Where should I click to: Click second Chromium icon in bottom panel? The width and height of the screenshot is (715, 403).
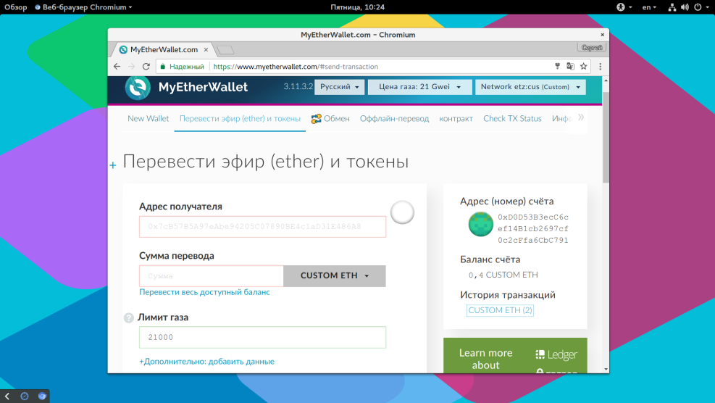[x=42, y=396]
